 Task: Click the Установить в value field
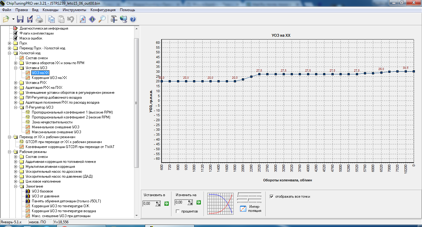[x=149, y=203]
